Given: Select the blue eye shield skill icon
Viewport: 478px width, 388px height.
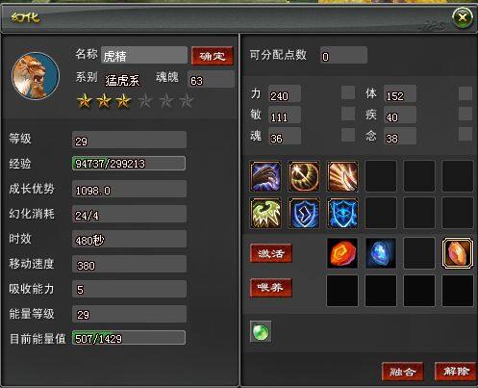Looking at the screenshot, I should pos(342,213).
